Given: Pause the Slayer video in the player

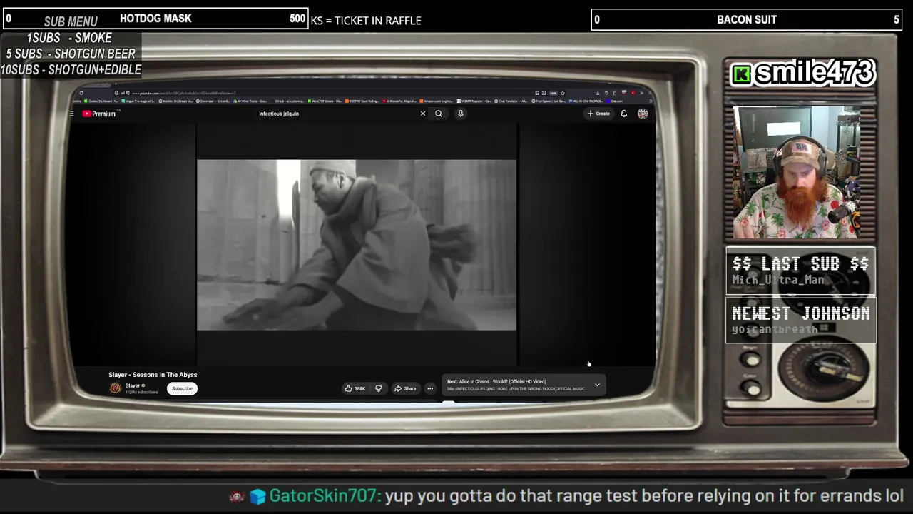Looking at the screenshot, I should (357, 245).
